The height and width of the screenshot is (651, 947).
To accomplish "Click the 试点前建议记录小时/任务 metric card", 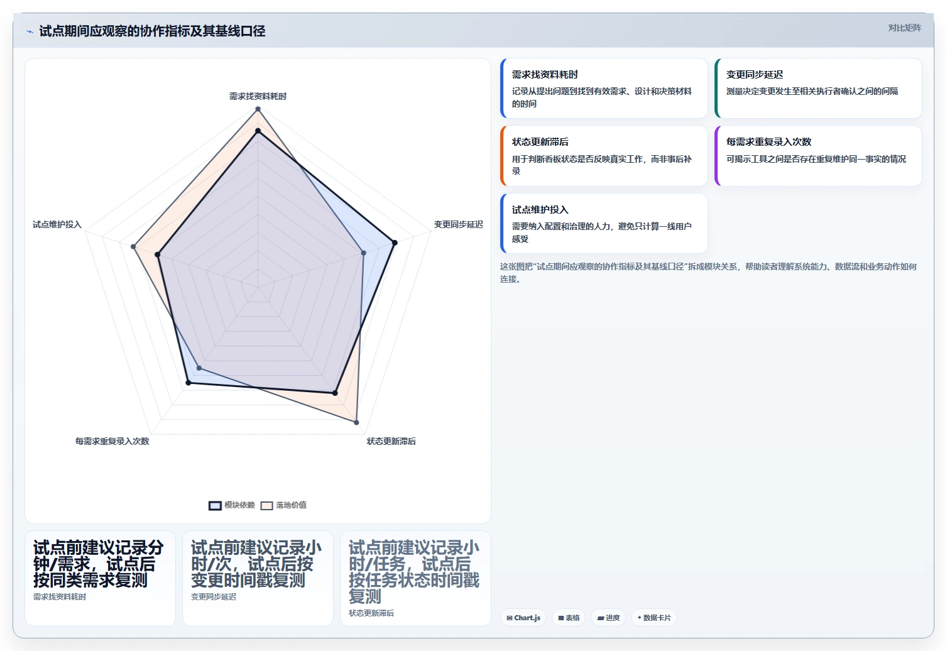I will 415,578.
